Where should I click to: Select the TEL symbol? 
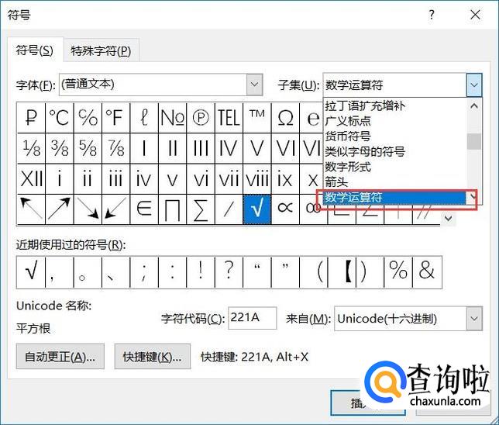[x=229, y=118]
